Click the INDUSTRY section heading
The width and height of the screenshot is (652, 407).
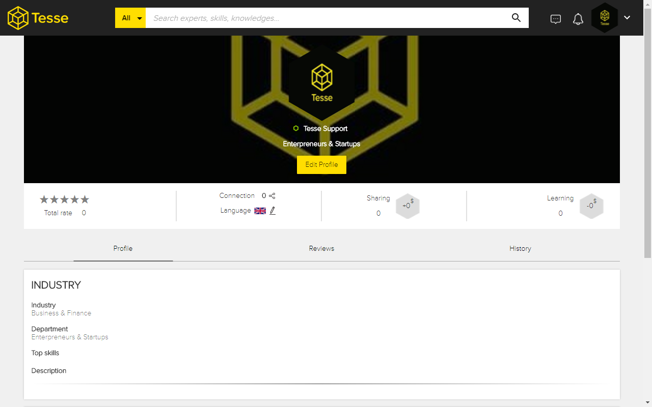56,285
